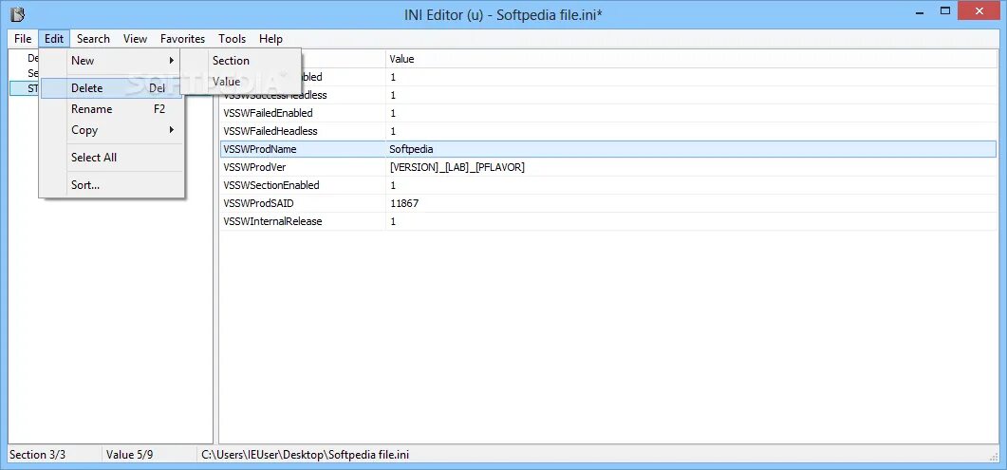This screenshot has height=470, width=1007.
Task: Select the VSSWFailedHeadless key
Action: (x=270, y=131)
